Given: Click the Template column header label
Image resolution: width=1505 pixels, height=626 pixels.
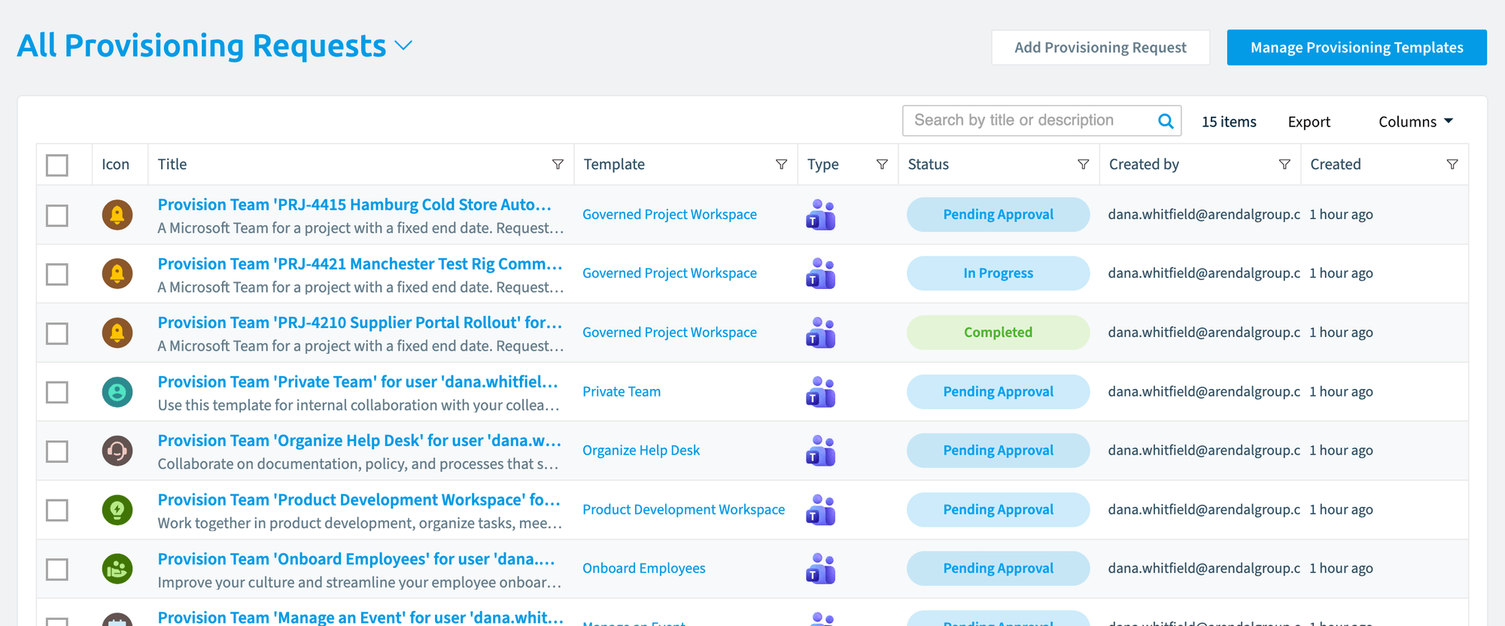Looking at the screenshot, I should 614,164.
